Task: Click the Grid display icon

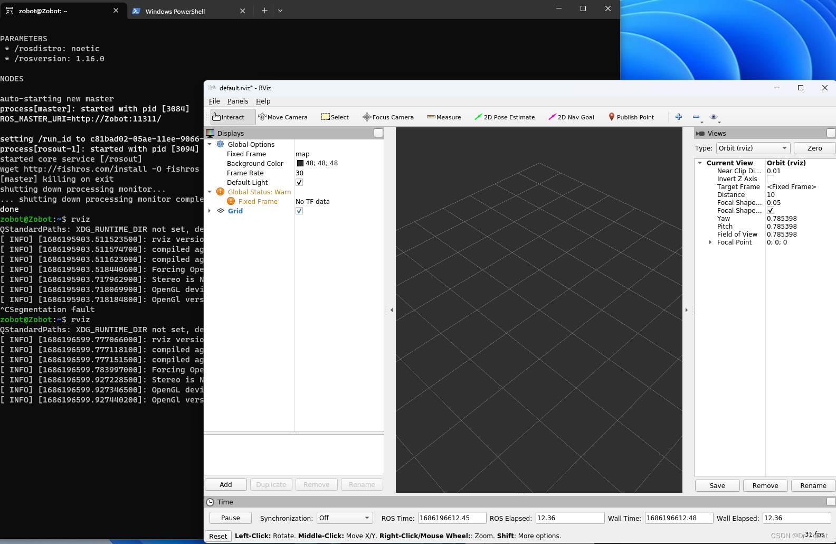Action: coord(221,211)
